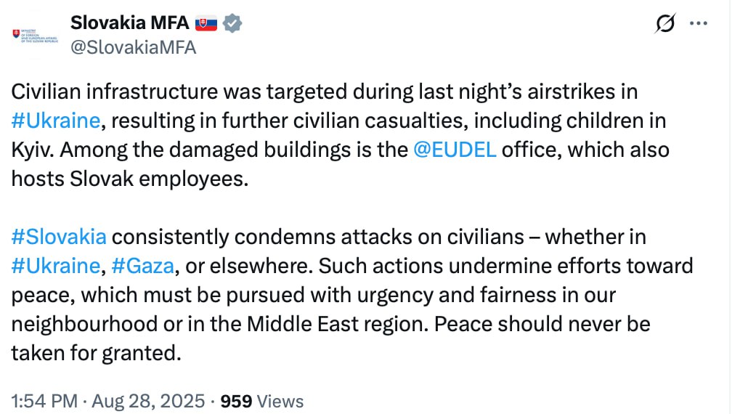This screenshot has width=748, height=414.
Task: Click the text 'hosts Slovak employees'
Action: (129, 178)
